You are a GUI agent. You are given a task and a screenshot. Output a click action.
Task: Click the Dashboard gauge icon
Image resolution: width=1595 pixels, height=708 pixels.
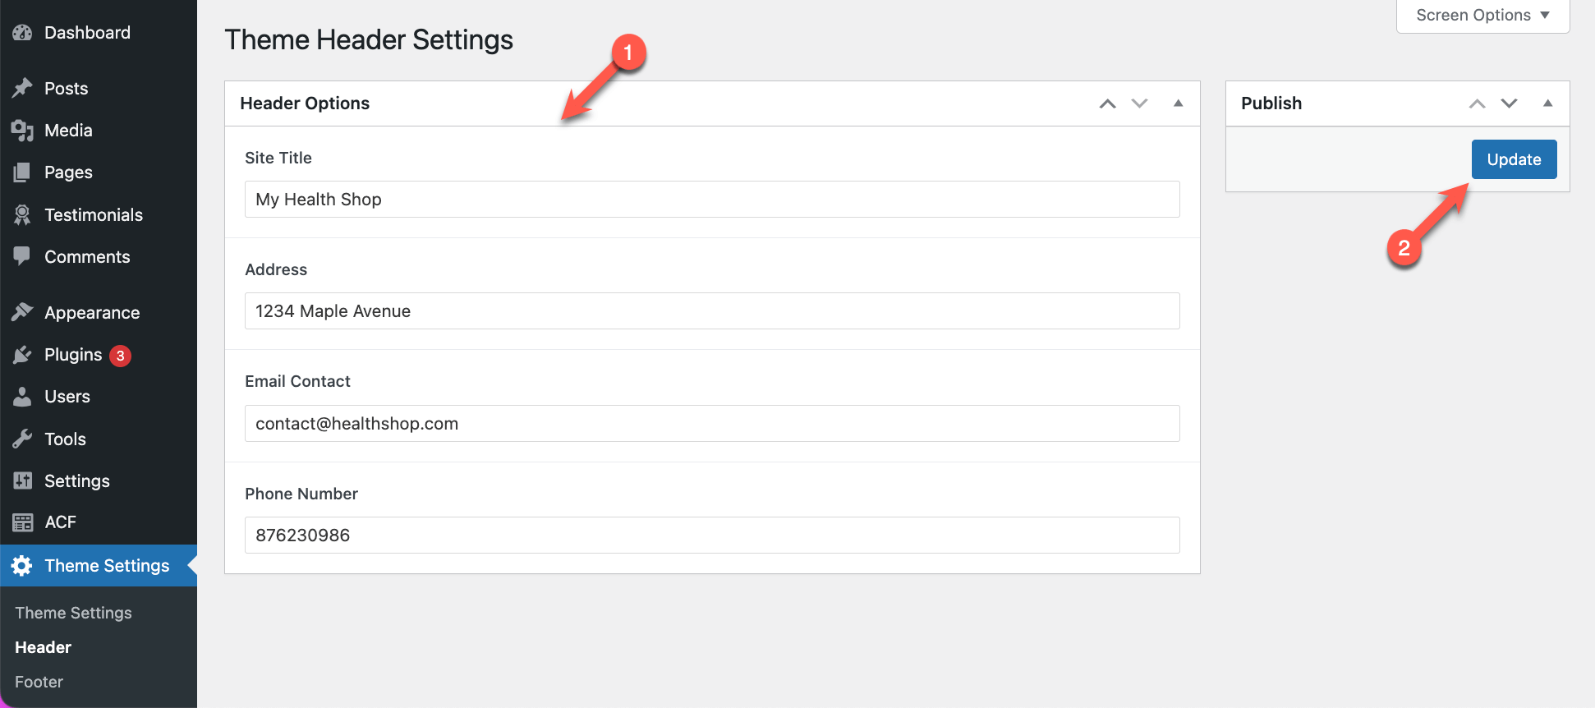coord(22,33)
